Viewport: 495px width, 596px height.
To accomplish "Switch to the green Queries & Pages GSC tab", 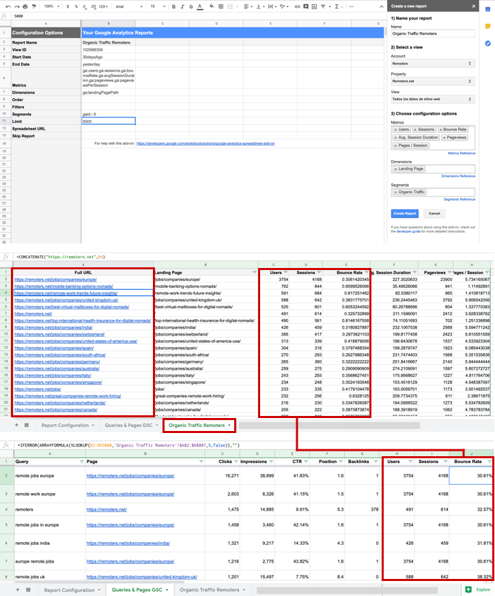I will coord(140,590).
